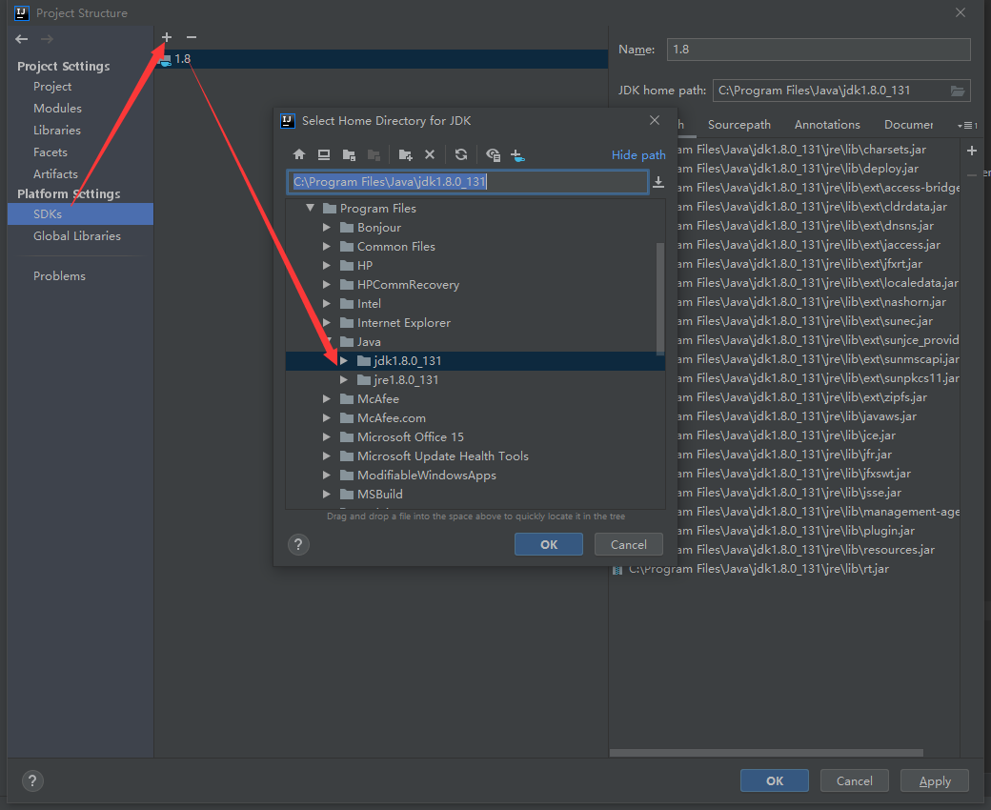Expand the jre1.8.0_131 folder

(344, 379)
